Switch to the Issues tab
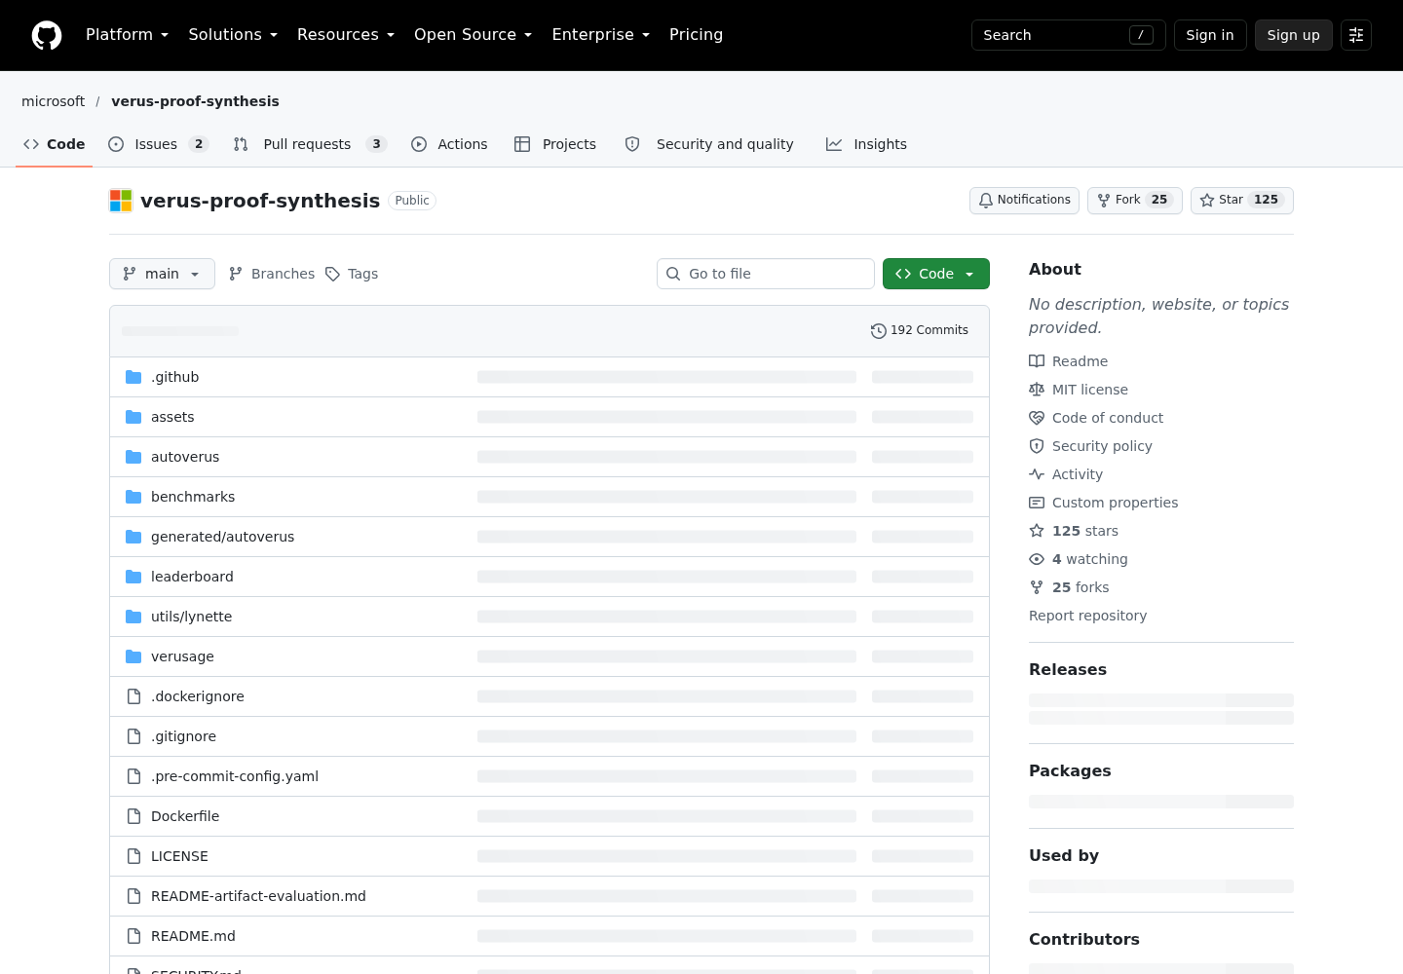 tap(158, 144)
